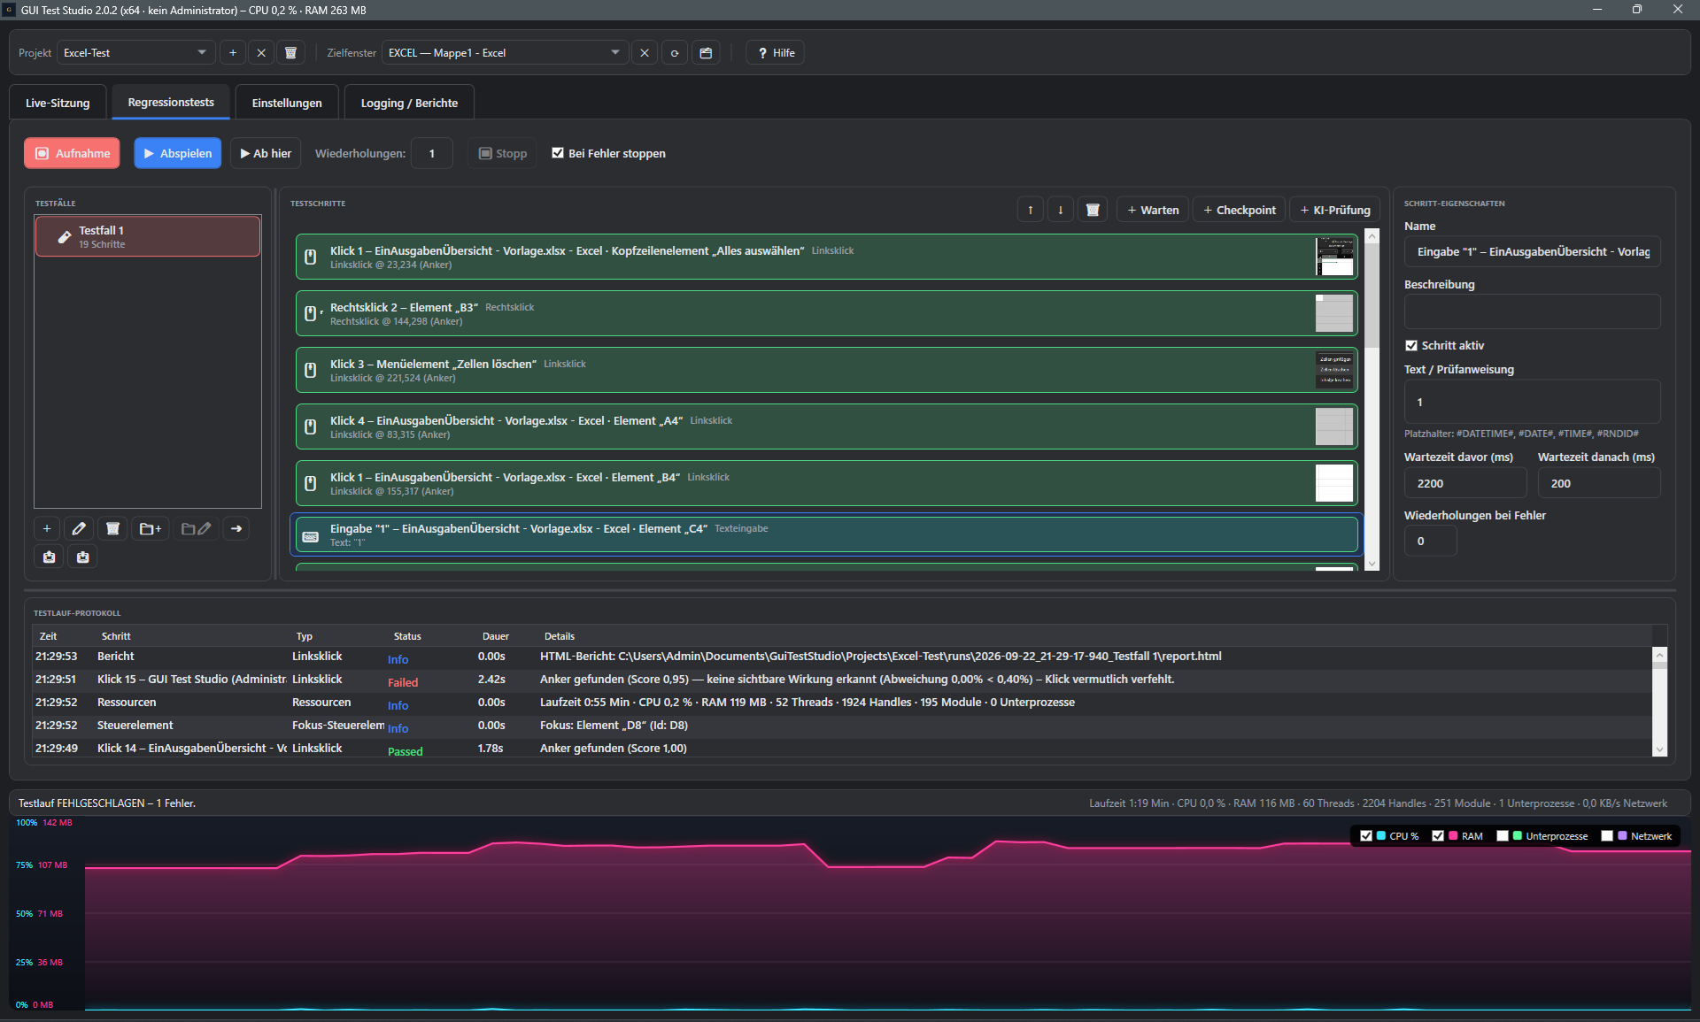Select the Regressionstests tab
1700x1022 pixels.
171,102
